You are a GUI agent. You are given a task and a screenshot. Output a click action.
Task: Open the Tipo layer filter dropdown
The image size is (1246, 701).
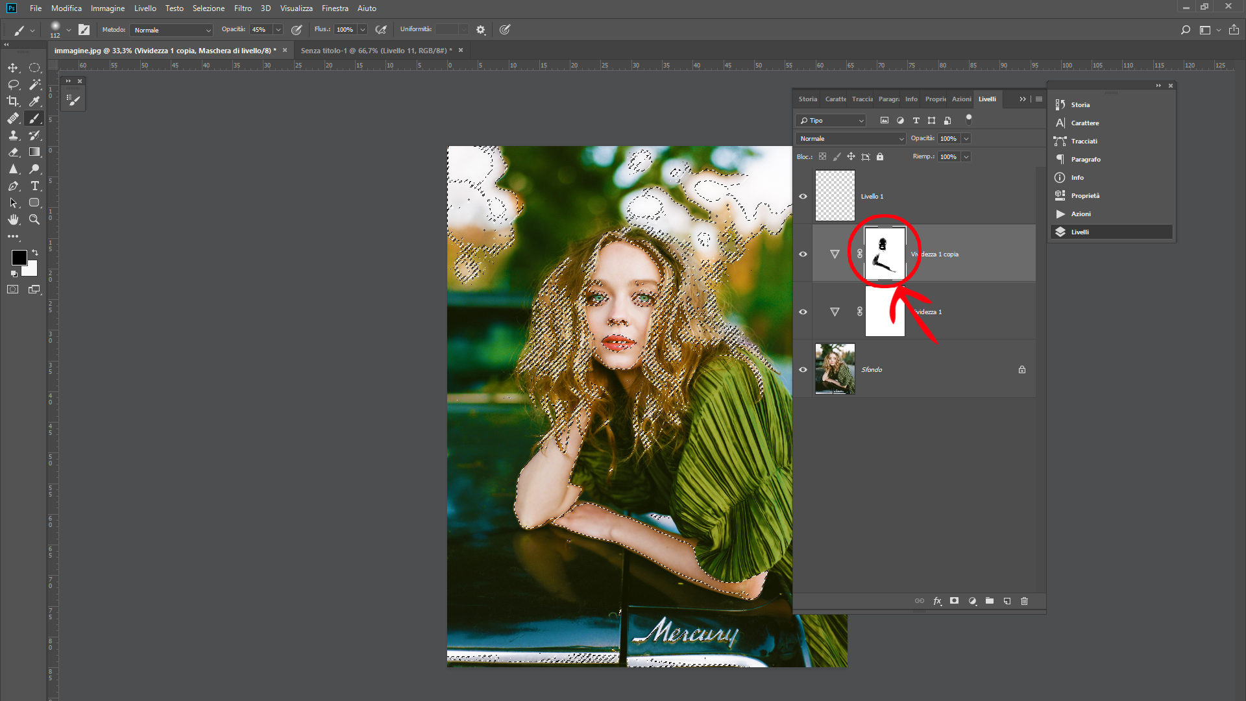coord(831,121)
